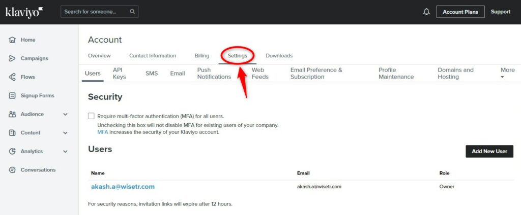The image size is (521, 215).
Task: Select the Flows icon in sidebar
Action: tap(12, 77)
